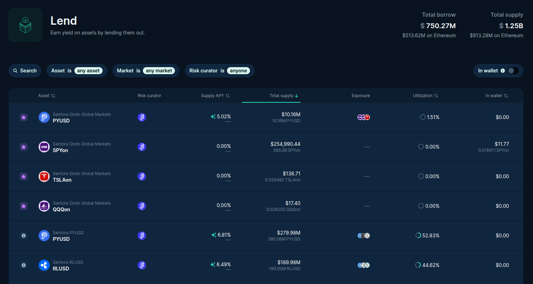Click the star icon on SPYon row
Image resolution: width=533 pixels, height=284 pixels.
[24, 147]
